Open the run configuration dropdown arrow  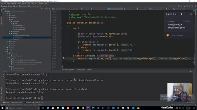[168, 6]
